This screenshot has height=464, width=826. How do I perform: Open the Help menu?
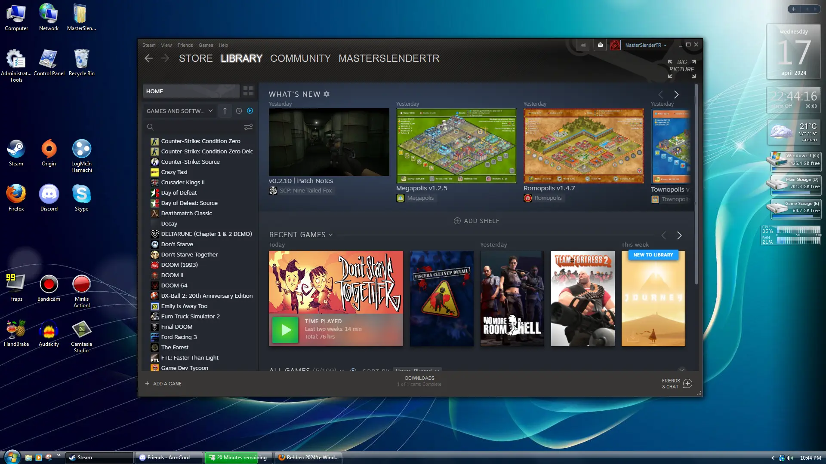coord(223,45)
